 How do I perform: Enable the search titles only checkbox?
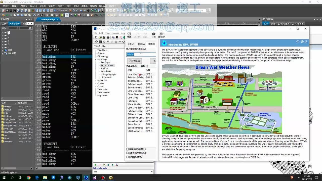(127, 157)
